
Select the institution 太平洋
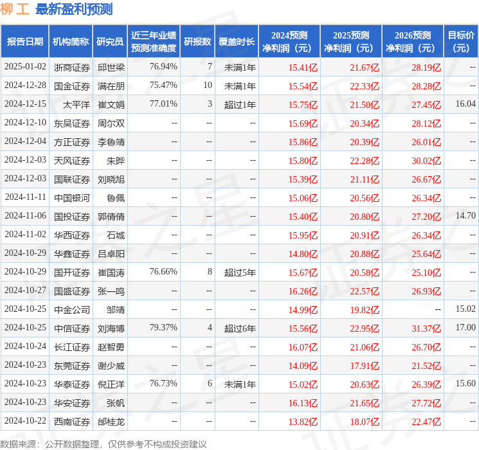tap(77, 105)
